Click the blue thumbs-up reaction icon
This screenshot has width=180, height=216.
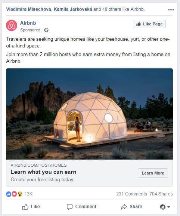tap(9, 194)
